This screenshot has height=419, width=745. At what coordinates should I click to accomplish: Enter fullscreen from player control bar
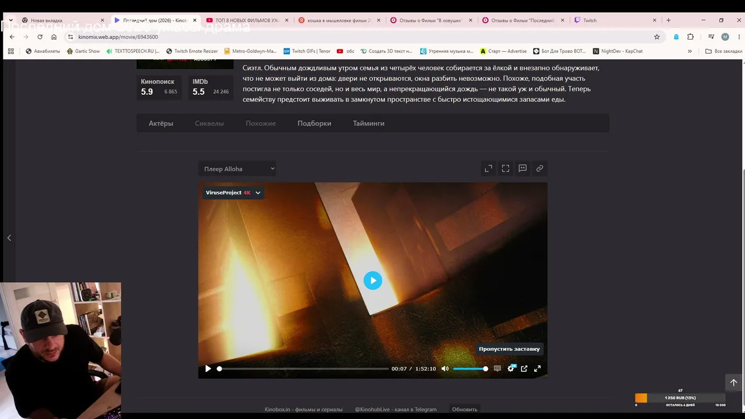tap(537, 368)
